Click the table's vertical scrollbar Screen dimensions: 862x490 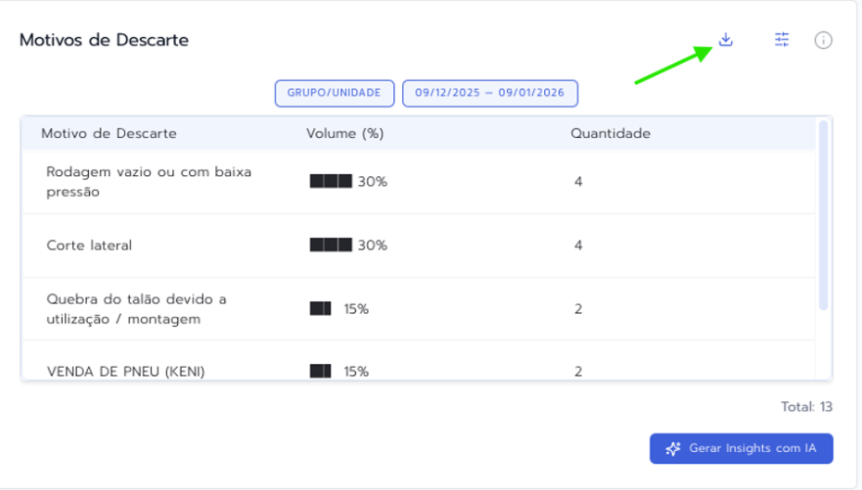(823, 215)
